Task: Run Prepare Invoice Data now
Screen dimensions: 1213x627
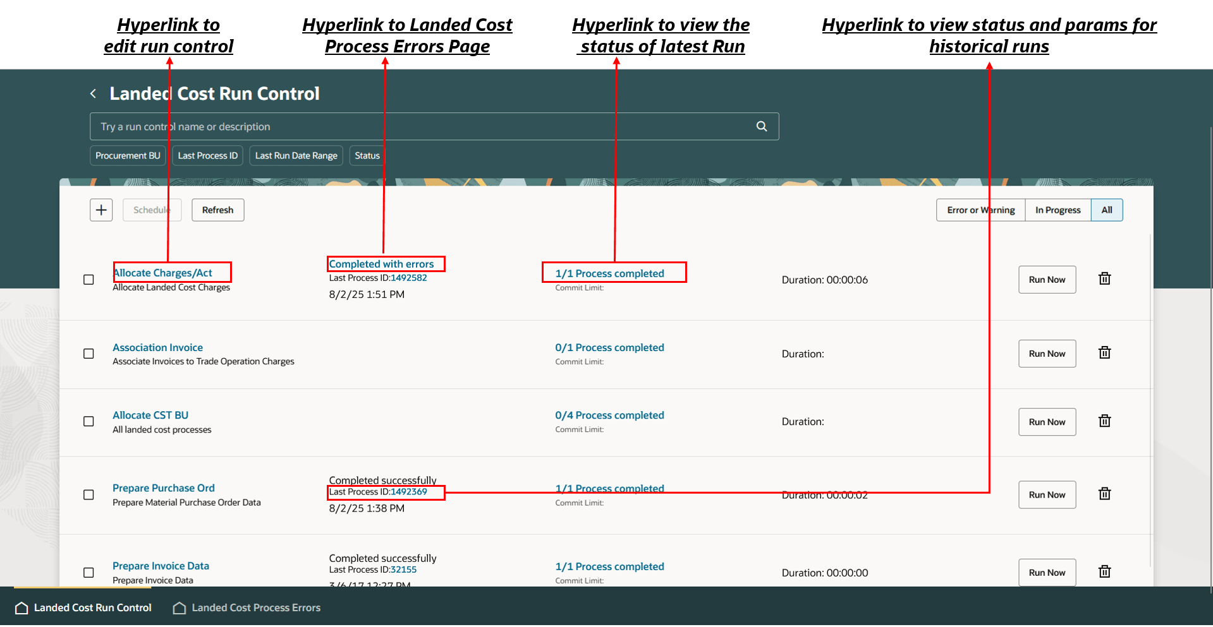Action: 1047,573
